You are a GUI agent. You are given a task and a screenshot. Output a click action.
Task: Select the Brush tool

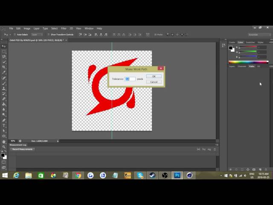[4, 83]
